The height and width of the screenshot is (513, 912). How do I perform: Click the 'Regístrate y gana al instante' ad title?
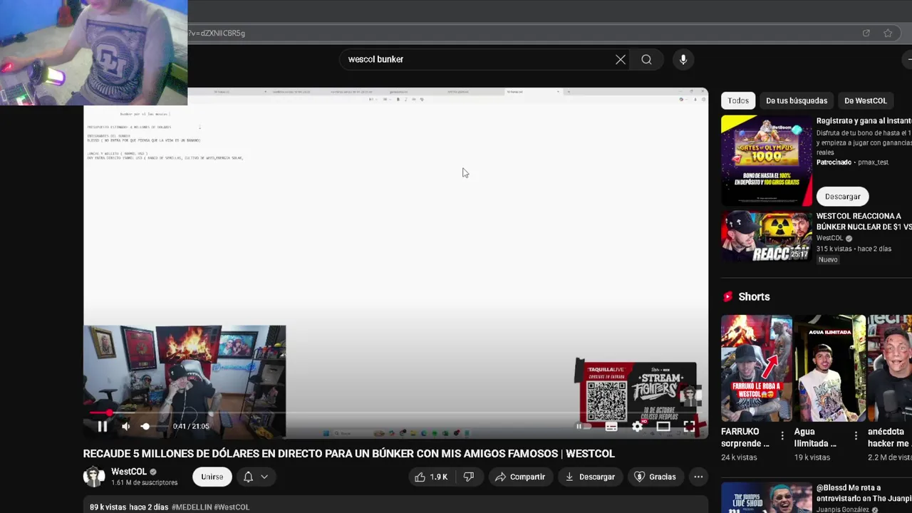(864, 121)
